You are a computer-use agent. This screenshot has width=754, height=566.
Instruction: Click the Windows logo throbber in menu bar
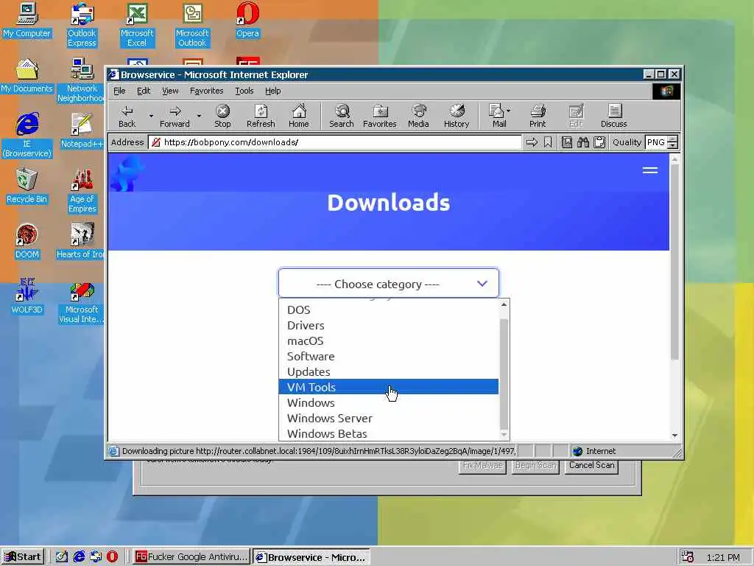click(x=666, y=91)
